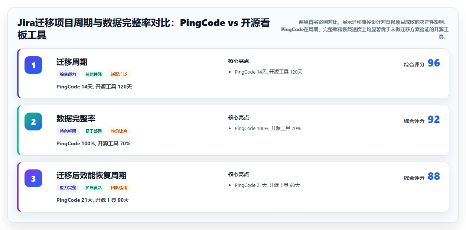Click the score 92 value
Viewport: 466px width, 230px height.
click(x=434, y=120)
